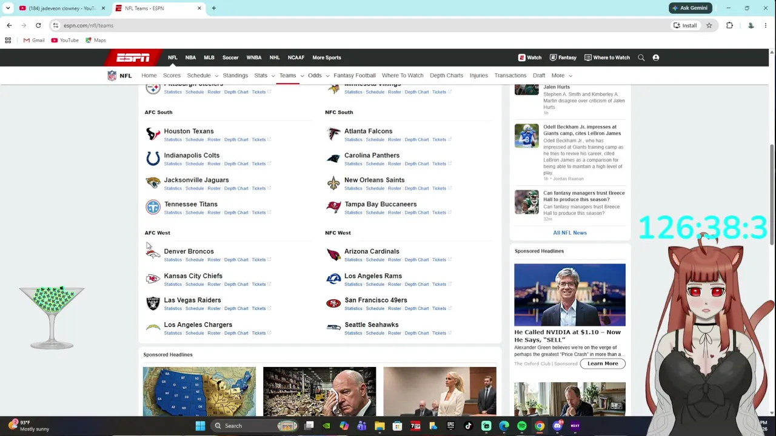
Task: Expand the More dropdown in NFL subnav
Action: pyautogui.click(x=561, y=76)
